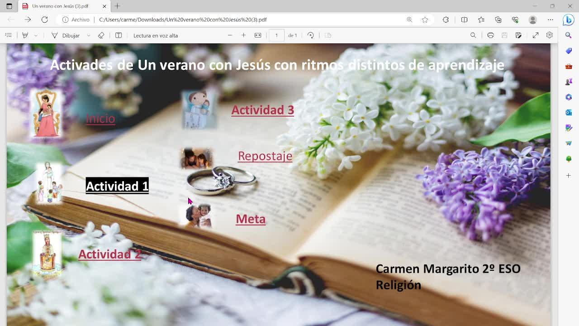
Task: Open the Bing Copilot sidebar button
Action: point(569,19)
